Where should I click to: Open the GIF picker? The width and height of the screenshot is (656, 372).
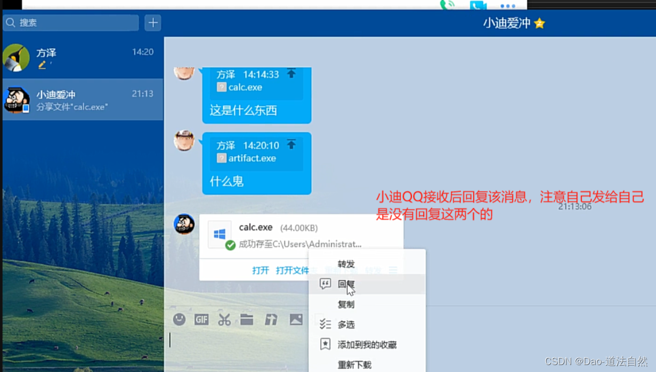(201, 319)
